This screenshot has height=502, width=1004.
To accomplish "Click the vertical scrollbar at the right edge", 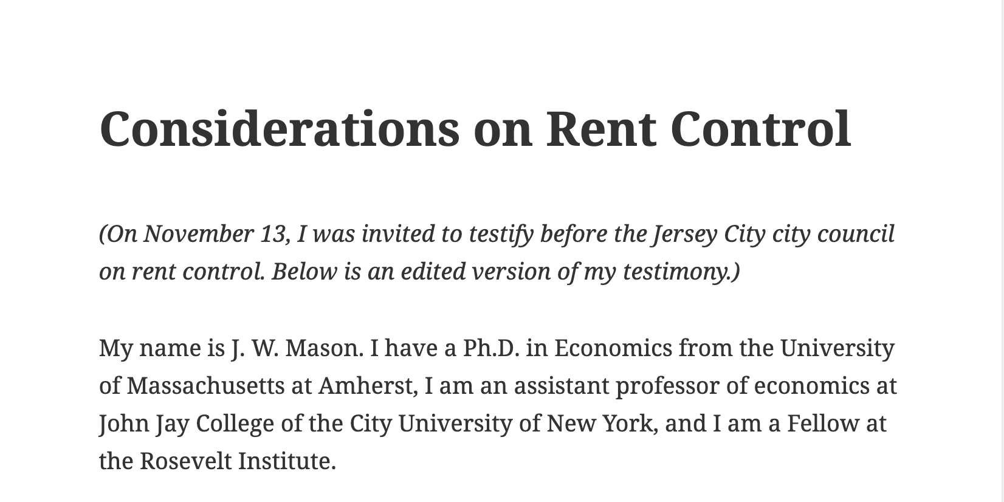I will [x=1002, y=251].
